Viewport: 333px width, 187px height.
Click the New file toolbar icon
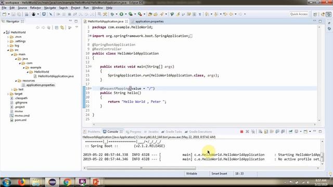click(4, 14)
